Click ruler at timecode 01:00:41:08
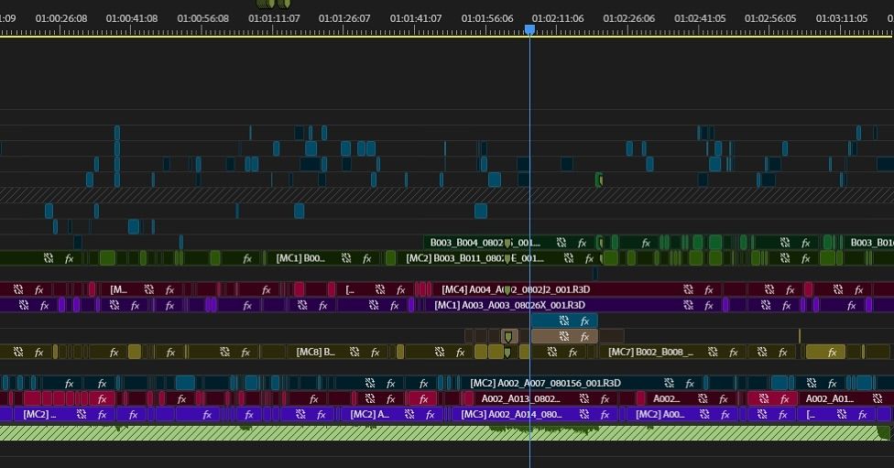This screenshot has width=894, height=468. pyautogui.click(x=132, y=19)
